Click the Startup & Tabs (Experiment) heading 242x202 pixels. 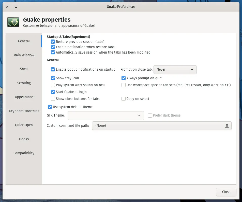(68, 37)
